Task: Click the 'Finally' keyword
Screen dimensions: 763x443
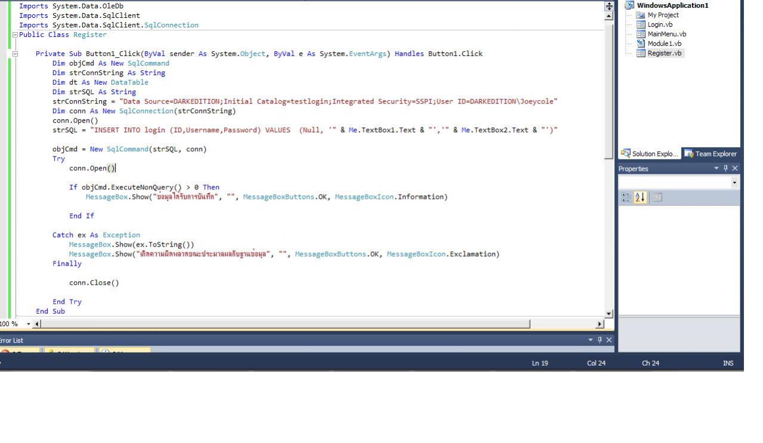Action: tap(67, 263)
